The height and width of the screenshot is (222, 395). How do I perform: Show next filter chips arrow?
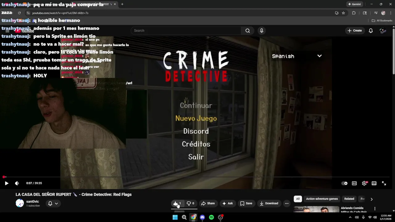coord(372,199)
